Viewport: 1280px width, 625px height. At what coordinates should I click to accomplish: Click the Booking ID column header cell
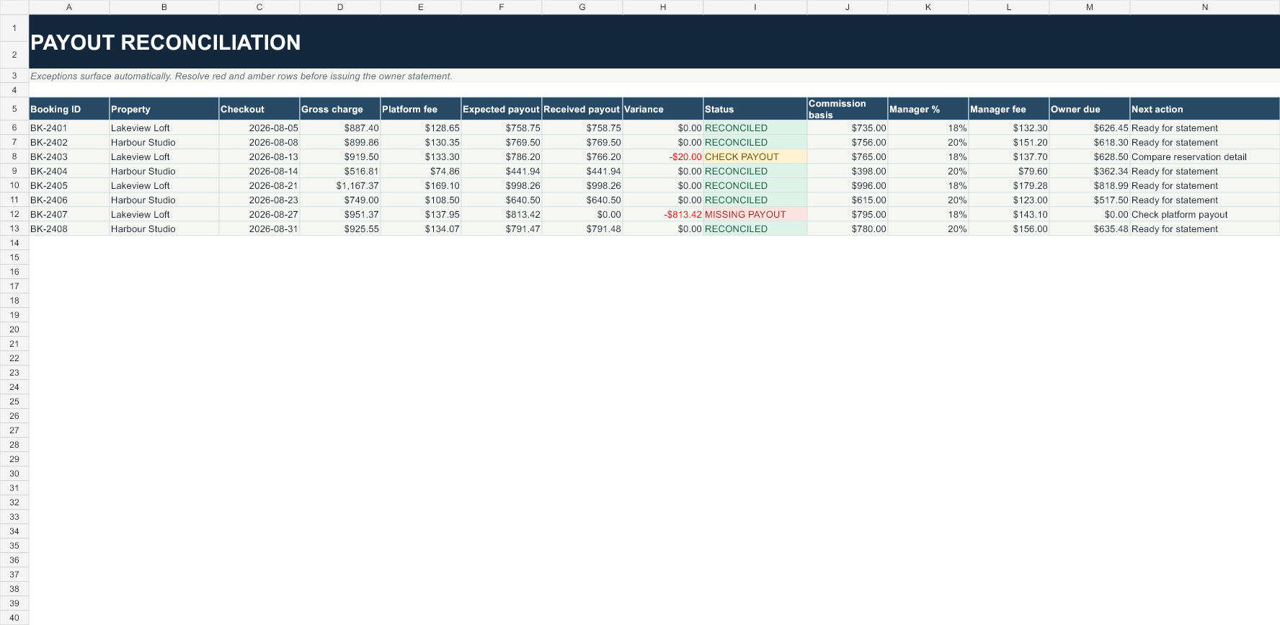(x=69, y=109)
